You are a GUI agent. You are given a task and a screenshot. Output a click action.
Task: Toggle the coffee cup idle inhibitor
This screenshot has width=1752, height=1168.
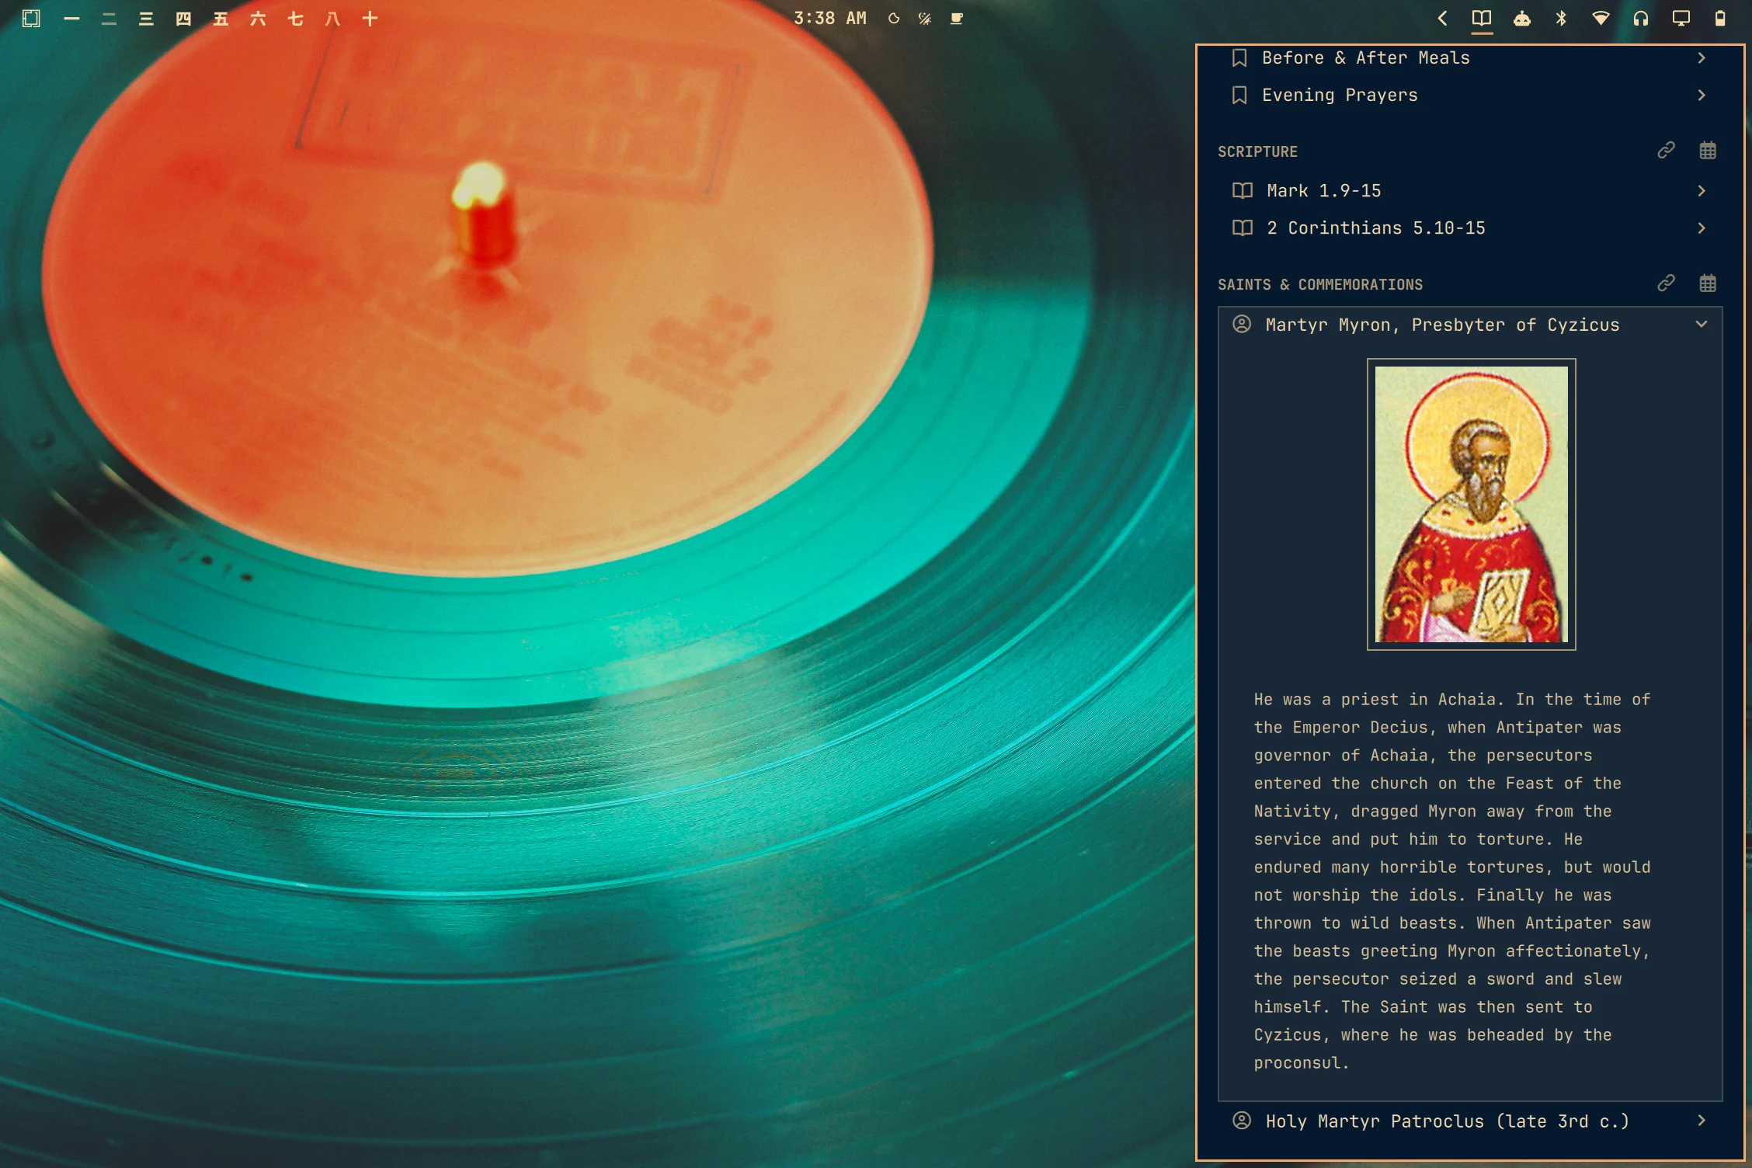pyautogui.click(x=957, y=19)
